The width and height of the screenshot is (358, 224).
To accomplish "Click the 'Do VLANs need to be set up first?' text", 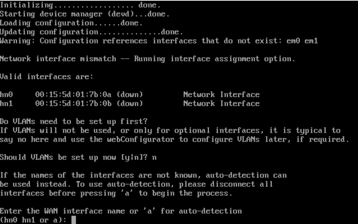I will point(74,121).
